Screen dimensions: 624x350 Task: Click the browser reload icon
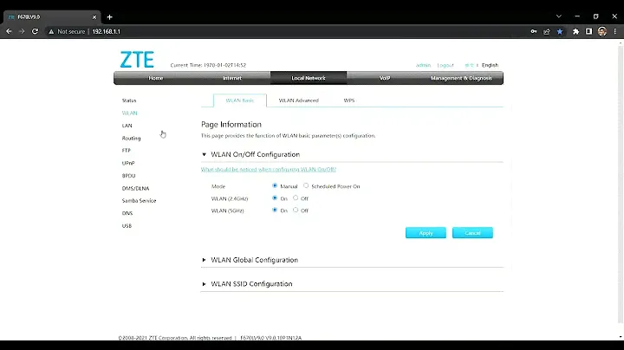click(36, 31)
